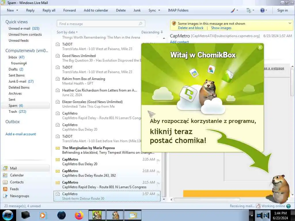295x221 pixels.
Task: Forward the selected message
Action: [x=69, y=10]
